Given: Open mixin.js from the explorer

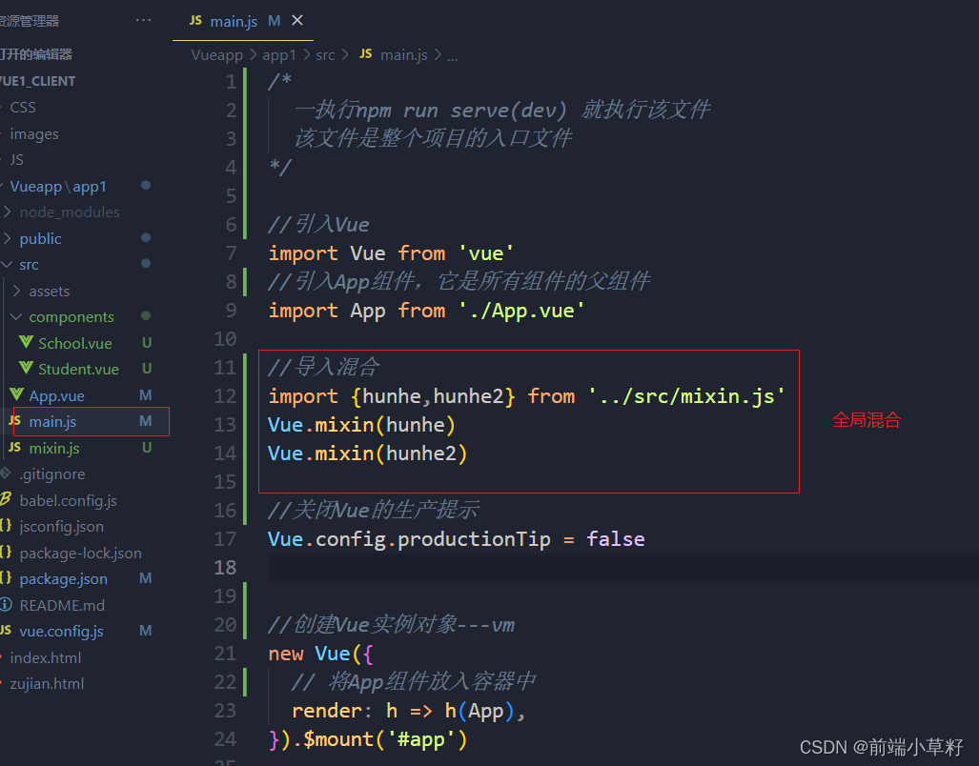Looking at the screenshot, I should pos(54,447).
